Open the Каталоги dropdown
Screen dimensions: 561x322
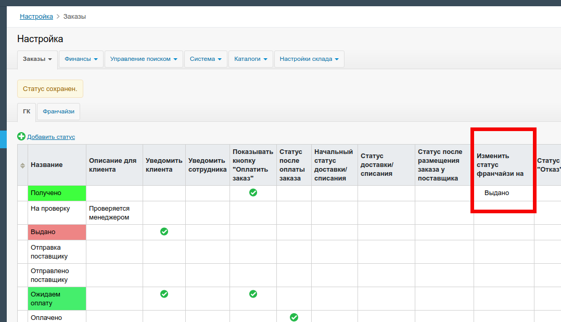(x=250, y=59)
